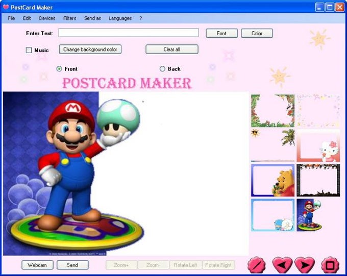347x276 pixels.
Task: Open the ? help menu
Action: click(x=141, y=18)
